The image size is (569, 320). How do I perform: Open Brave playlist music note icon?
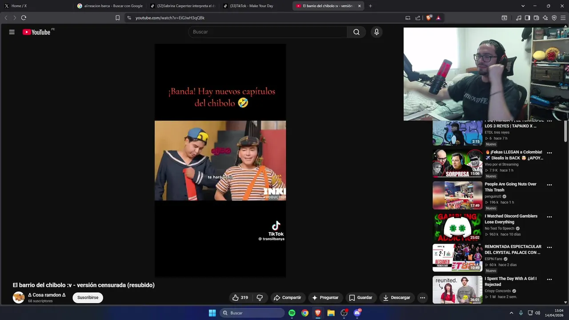pyautogui.click(x=519, y=18)
